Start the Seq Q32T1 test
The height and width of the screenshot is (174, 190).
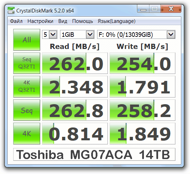pos(27,63)
